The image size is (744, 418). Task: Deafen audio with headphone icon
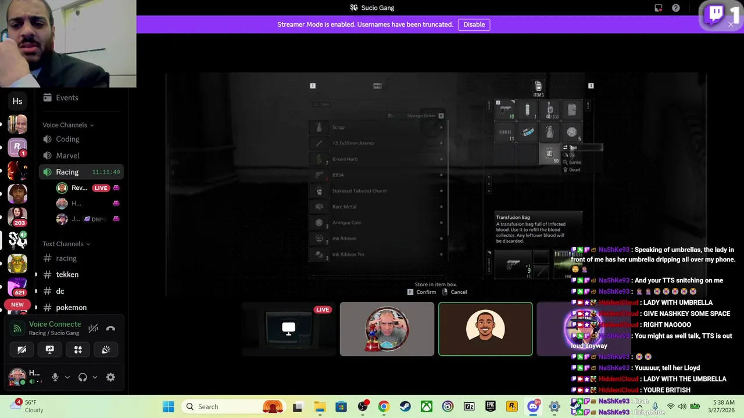83,377
